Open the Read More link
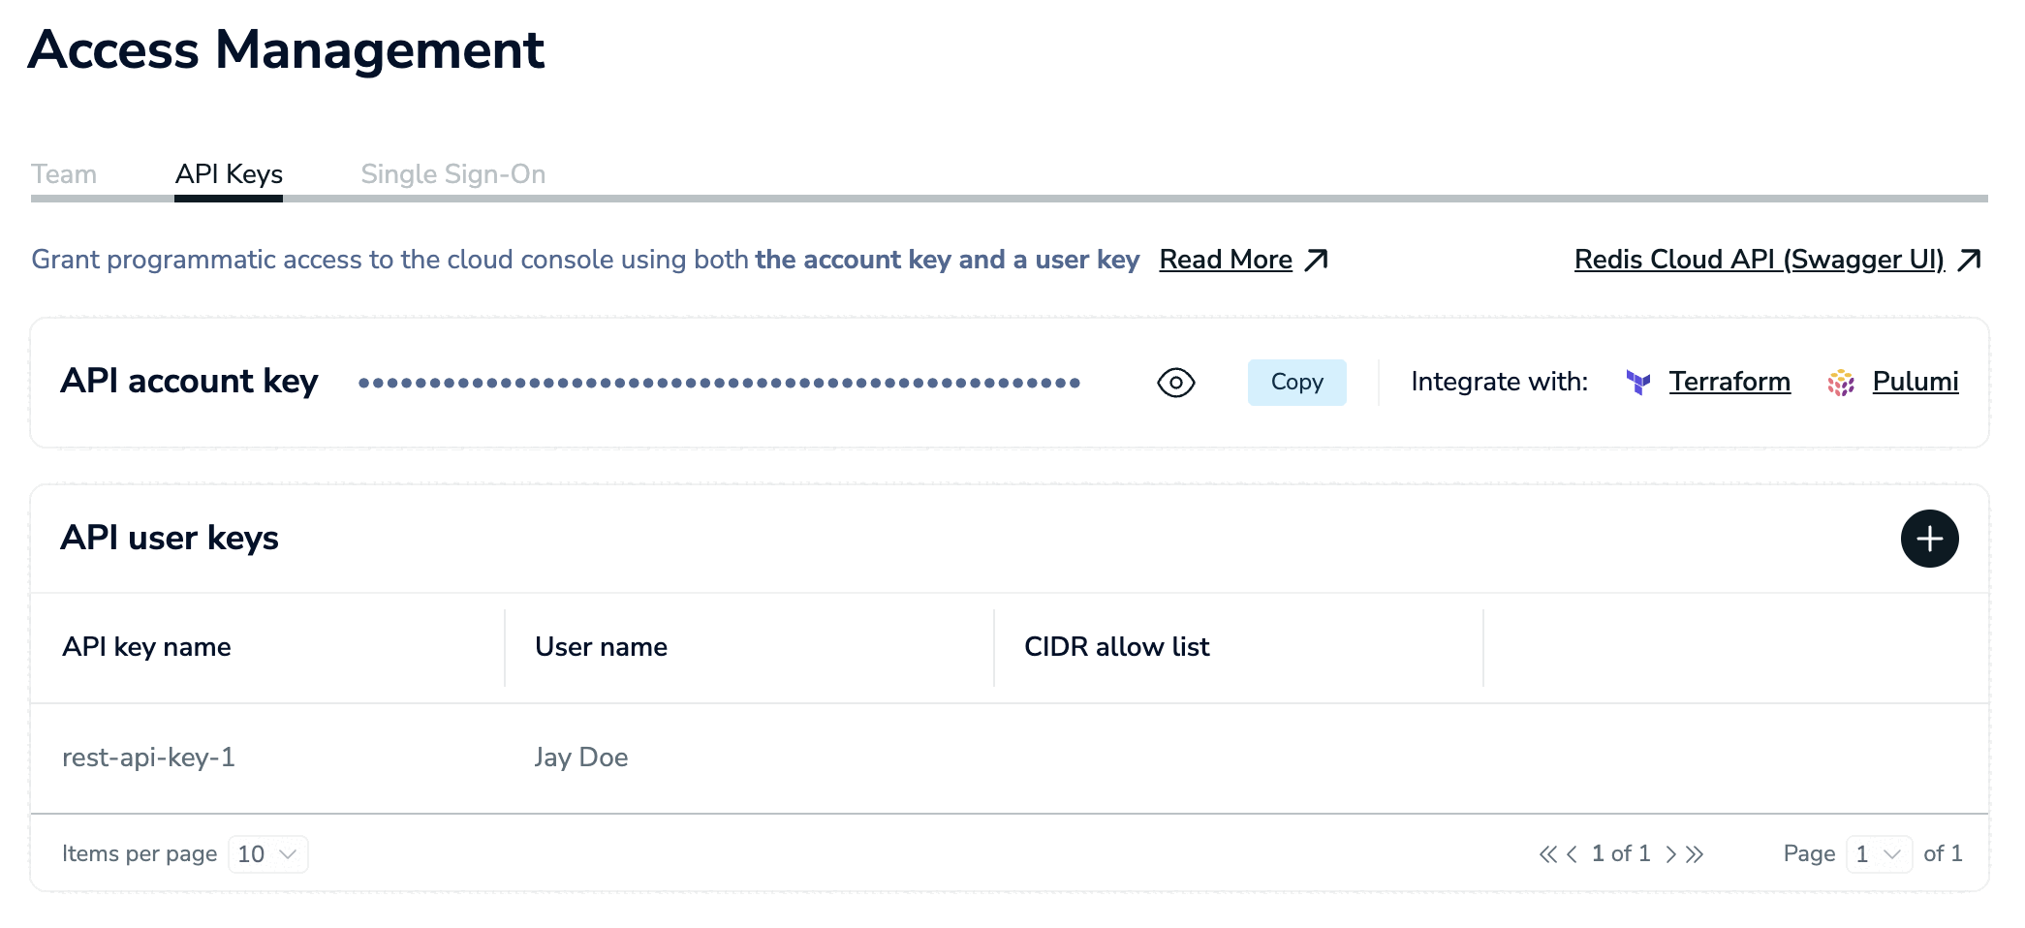 click(x=1225, y=260)
